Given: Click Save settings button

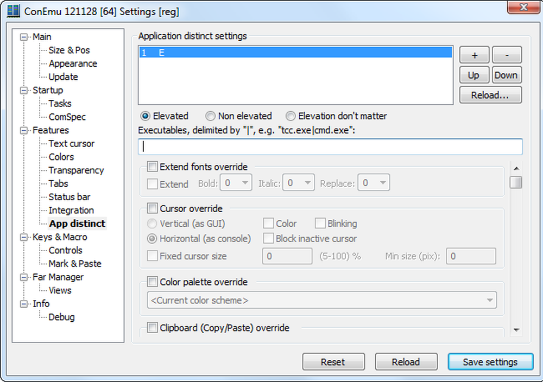Looking at the screenshot, I should (x=490, y=362).
